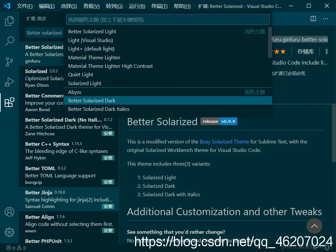Open the Run and Debug view
Viewport: 336px width, 252px height.
9,82
